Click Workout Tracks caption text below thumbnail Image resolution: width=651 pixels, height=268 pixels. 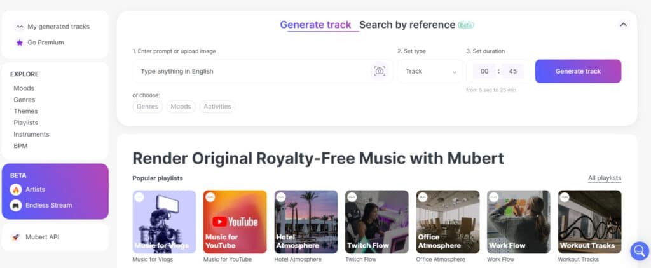point(579,259)
